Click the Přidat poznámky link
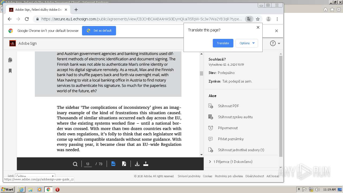This screenshot has height=193, width=343. [231, 139]
